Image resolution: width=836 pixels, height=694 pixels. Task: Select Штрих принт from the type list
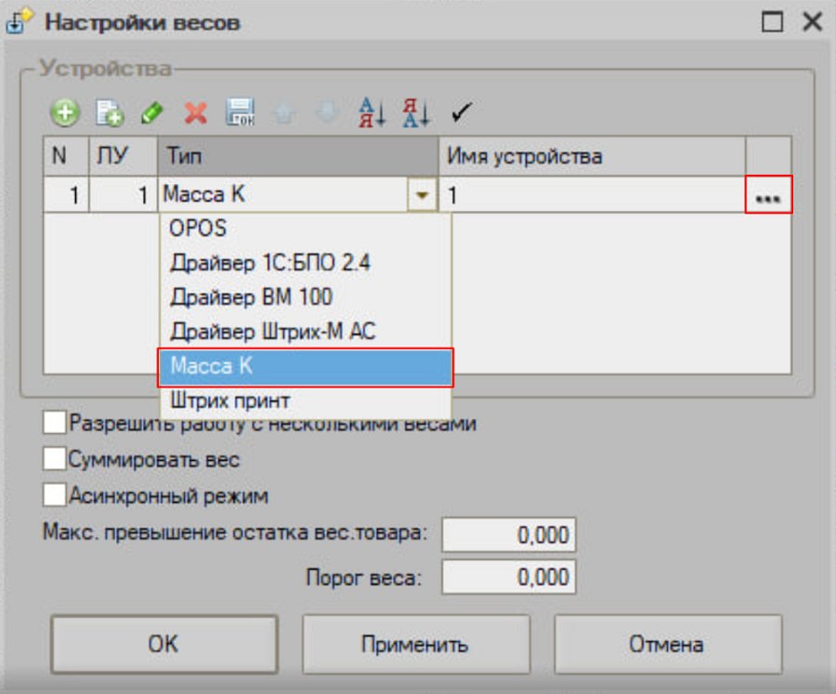pos(306,400)
